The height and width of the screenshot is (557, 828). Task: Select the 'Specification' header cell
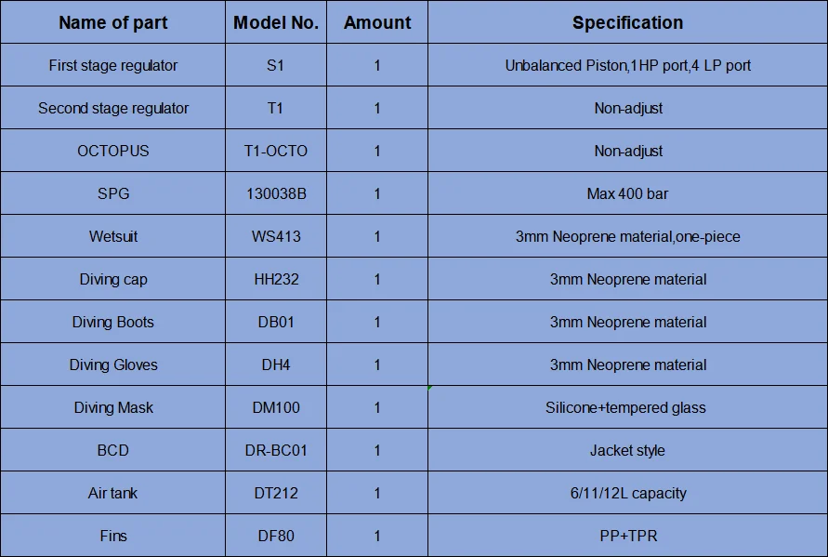[627, 23]
